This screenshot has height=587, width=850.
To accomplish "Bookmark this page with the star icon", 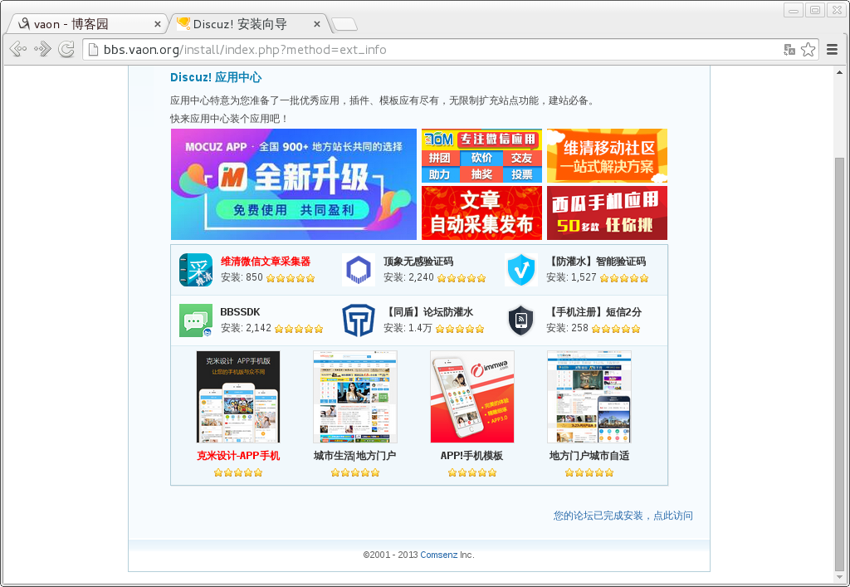I will coord(808,49).
